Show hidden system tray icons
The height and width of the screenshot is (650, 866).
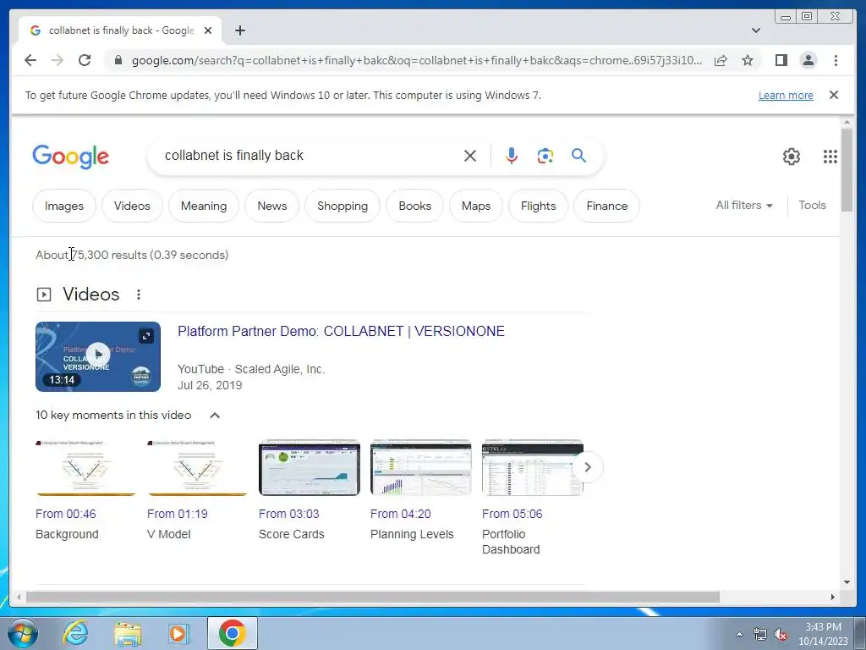[739, 634]
